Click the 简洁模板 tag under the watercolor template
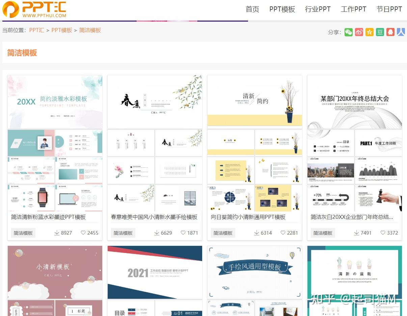 23,233
